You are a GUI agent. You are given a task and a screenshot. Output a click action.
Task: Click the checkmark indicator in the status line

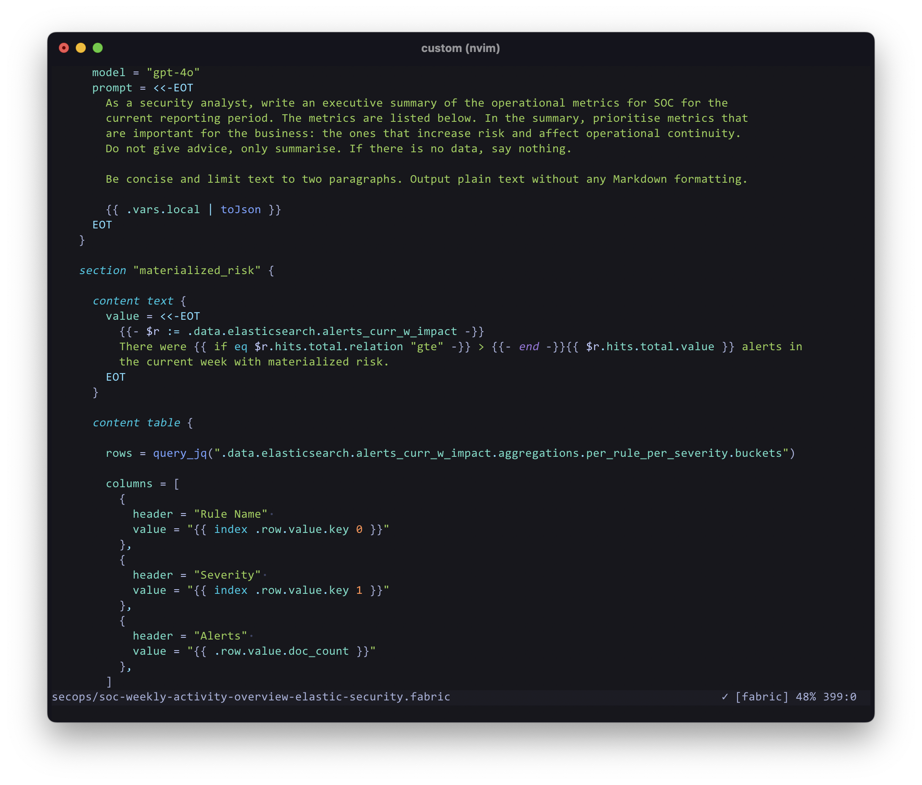tap(725, 697)
